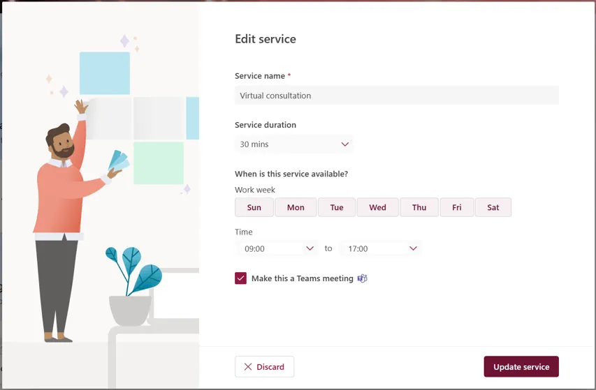Image resolution: width=596 pixels, height=390 pixels.
Task: Toggle Wed availability day
Action: point(377,207)
